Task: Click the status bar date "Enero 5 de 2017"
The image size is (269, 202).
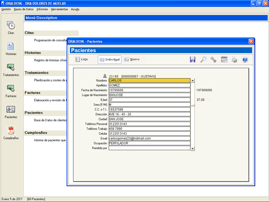Action: (x=12, y=199)
